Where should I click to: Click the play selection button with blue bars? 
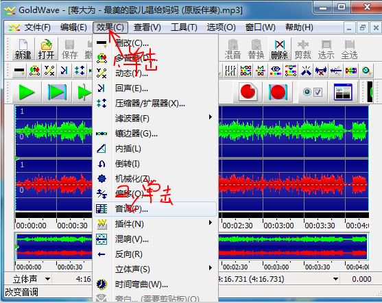57,92
